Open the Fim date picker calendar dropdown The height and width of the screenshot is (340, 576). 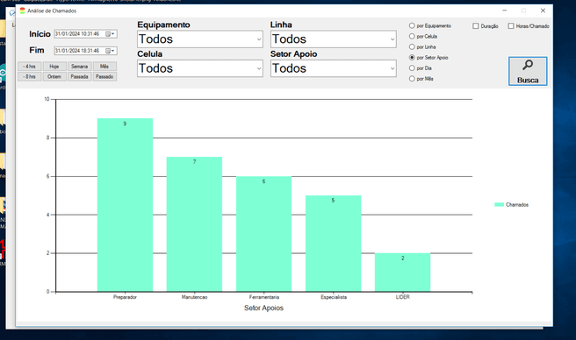[111, 51]
